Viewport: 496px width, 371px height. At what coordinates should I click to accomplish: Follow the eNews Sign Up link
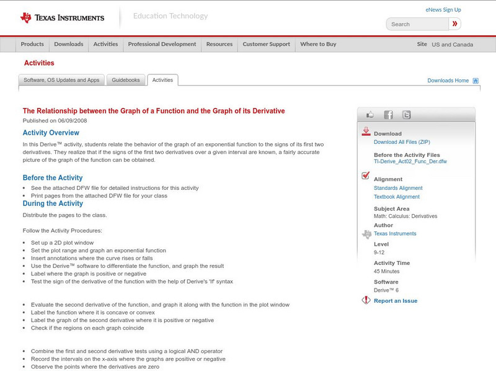(443, 10)
